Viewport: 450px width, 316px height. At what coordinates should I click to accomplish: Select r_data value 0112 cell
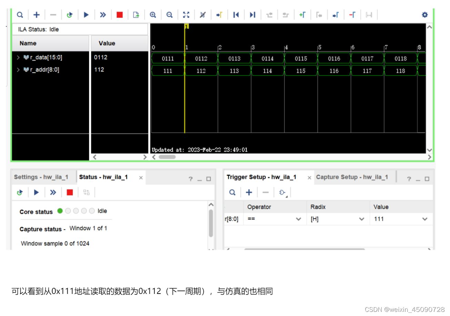120,58
